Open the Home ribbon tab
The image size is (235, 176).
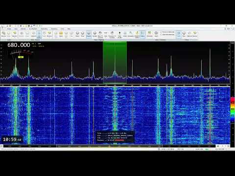(x=9, y=29)
